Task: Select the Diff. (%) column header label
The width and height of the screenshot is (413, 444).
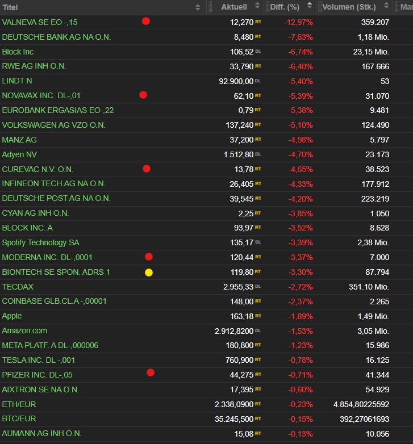Action: (x=285, y=7)
